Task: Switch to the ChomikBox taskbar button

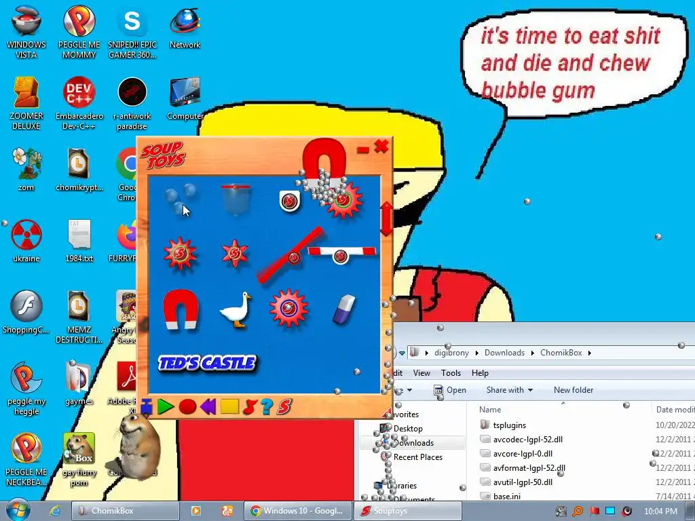Action: click(125, 511)
